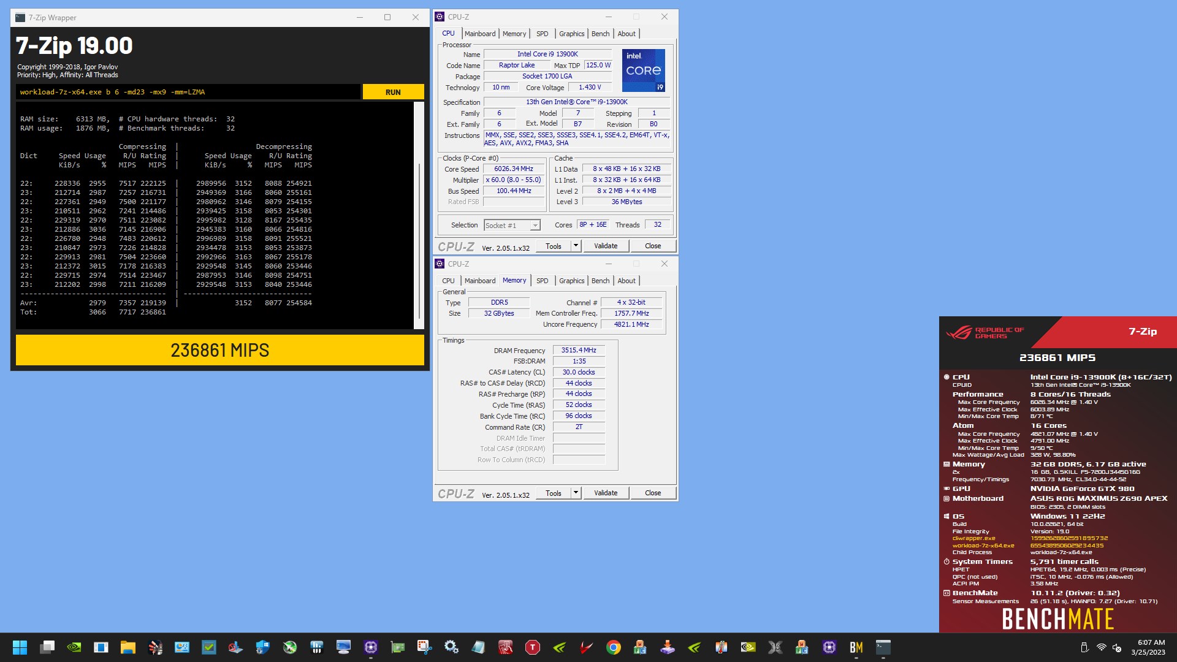Click the workload-7z-x64.exe command input field

pos(188,92)
